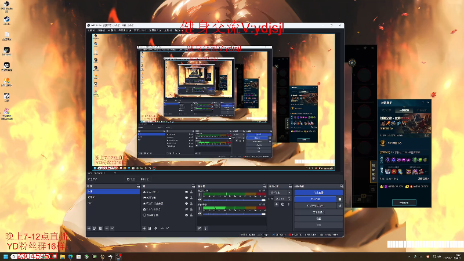
Task: Pop out the Audio Mixer dock panel
Action: 264,186
